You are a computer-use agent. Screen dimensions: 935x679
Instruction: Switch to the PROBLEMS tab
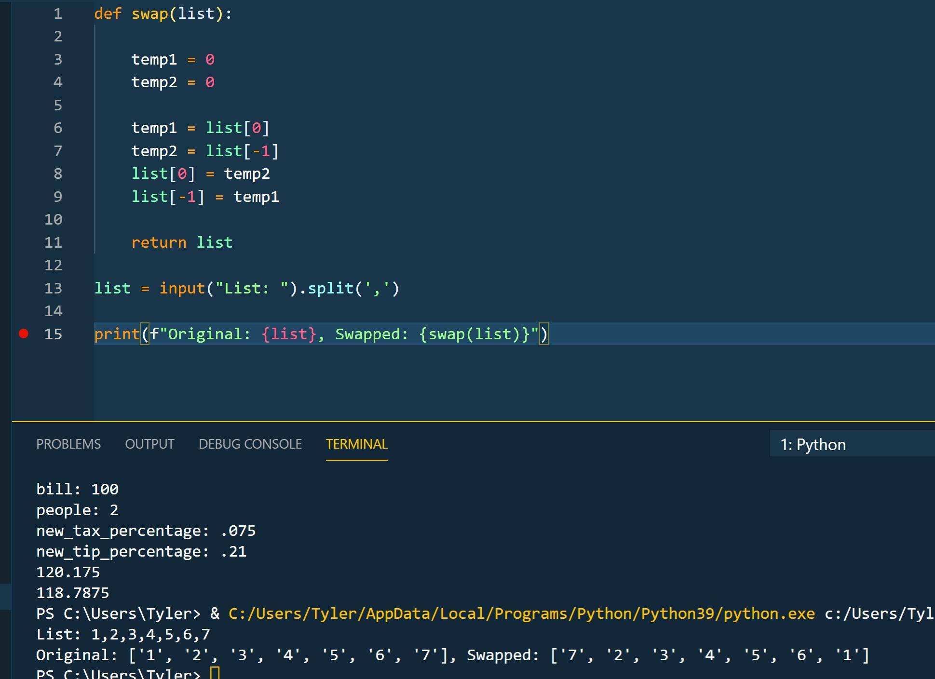pyautogui.click(x=68, y=444)
